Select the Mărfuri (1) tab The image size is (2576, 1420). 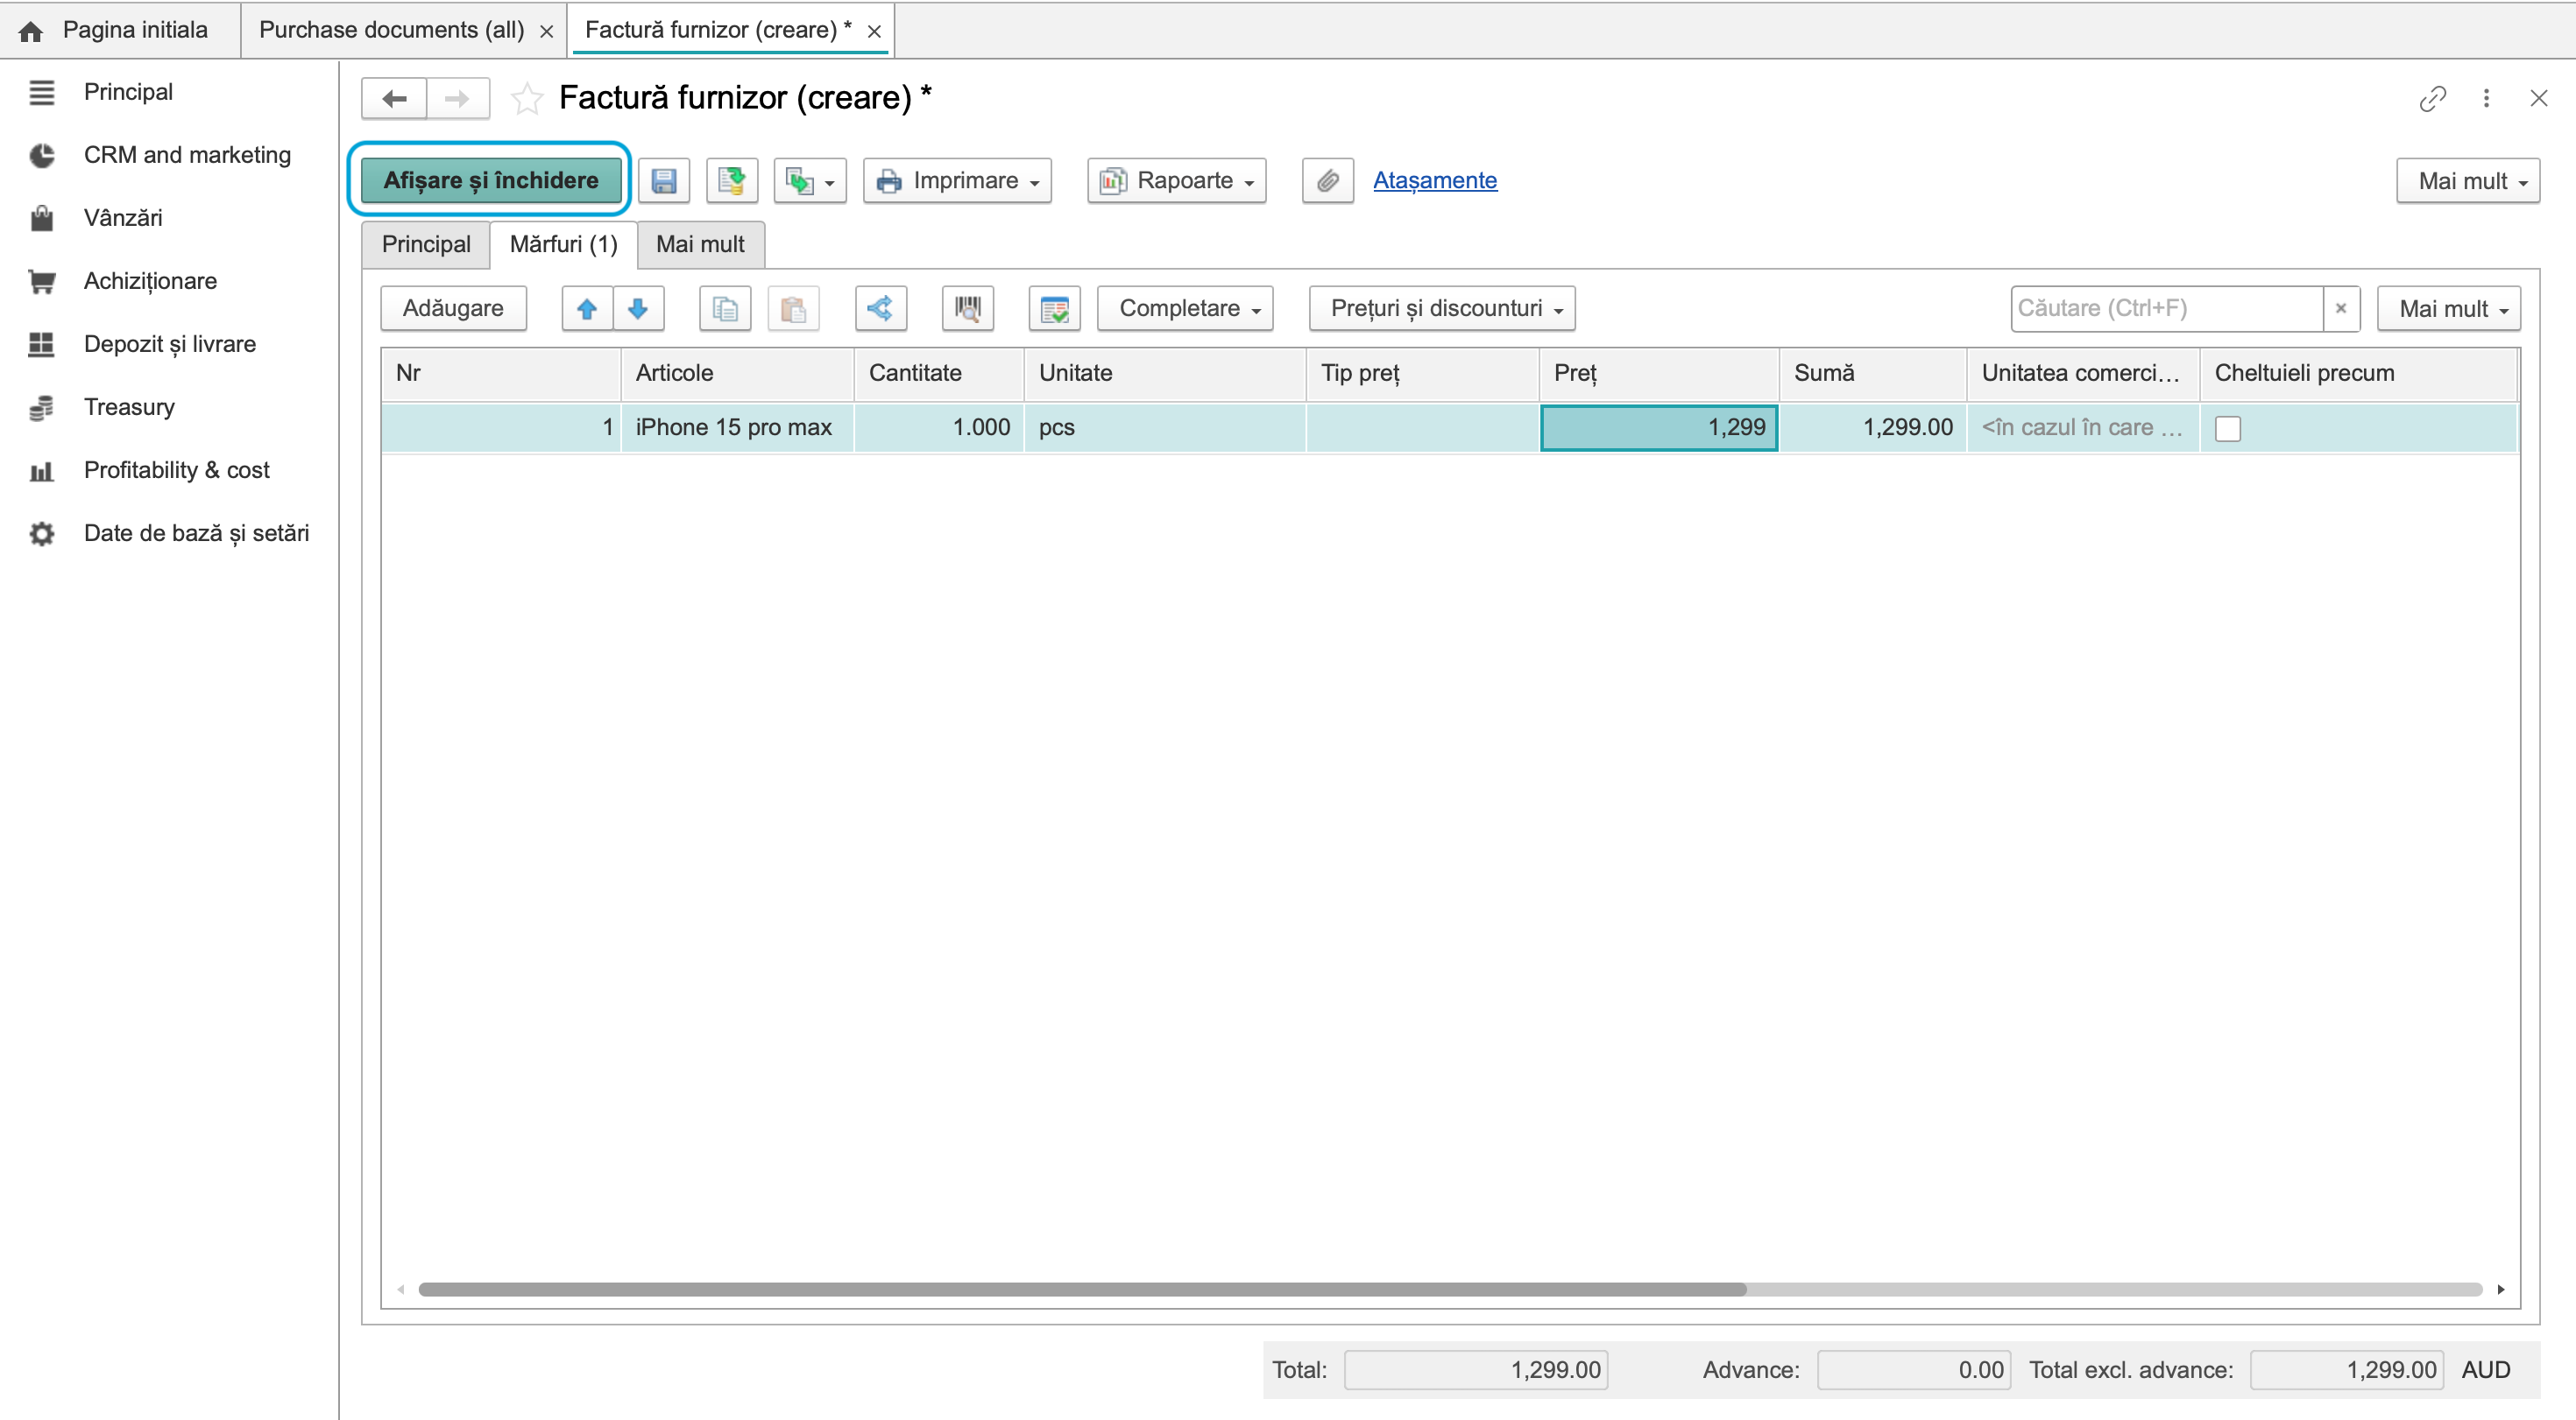coord(564,245)
